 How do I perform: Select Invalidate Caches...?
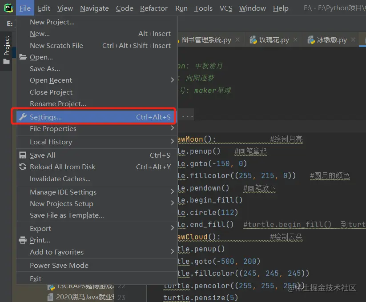click(97, 179)
